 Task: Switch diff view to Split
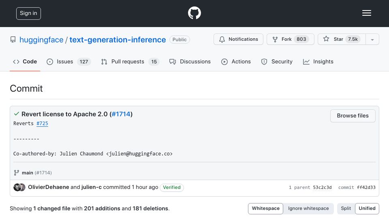tap(346, 208)
